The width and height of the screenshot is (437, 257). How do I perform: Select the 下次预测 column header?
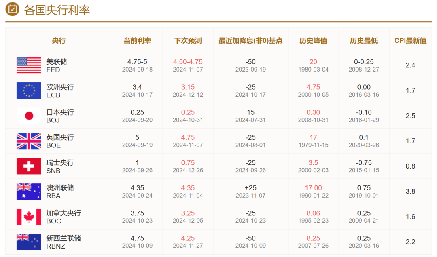[188, 40]
